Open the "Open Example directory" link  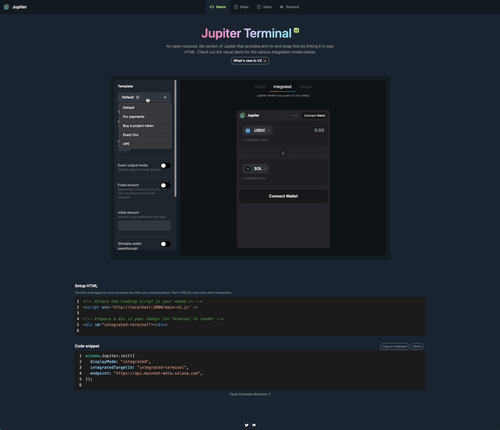(x=250, y=394)
